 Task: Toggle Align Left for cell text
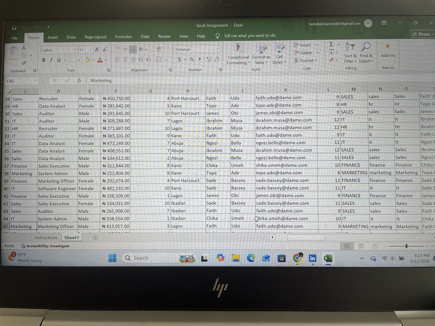click(x=118, y=59)
